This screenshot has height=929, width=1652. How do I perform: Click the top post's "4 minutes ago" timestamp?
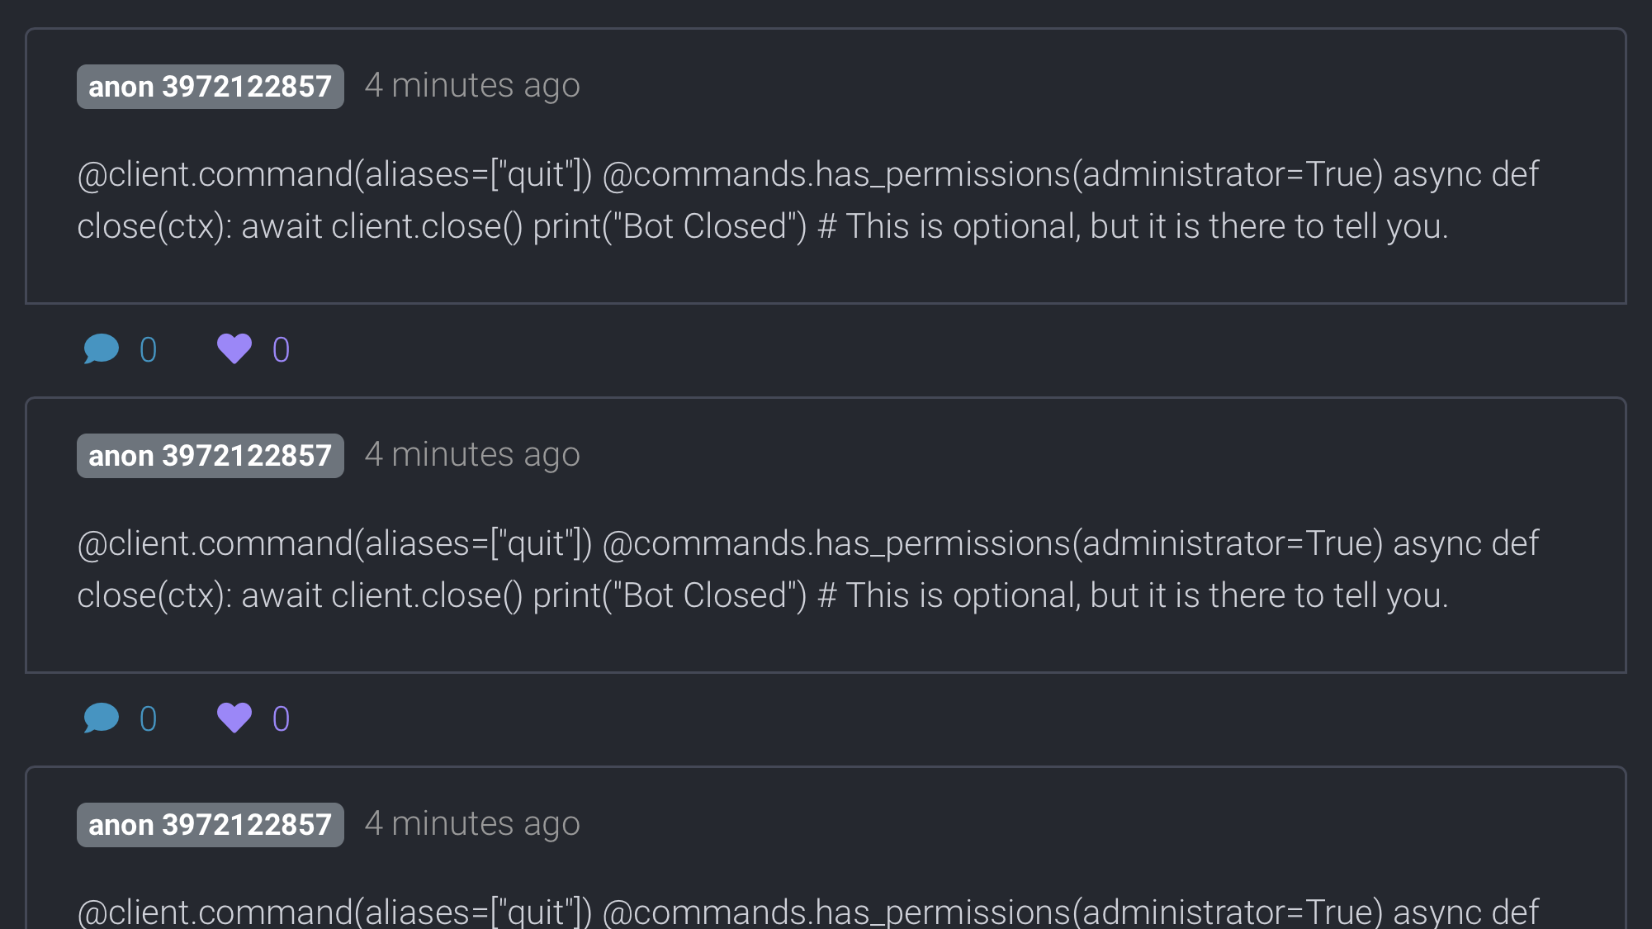(x=472, y=86)
